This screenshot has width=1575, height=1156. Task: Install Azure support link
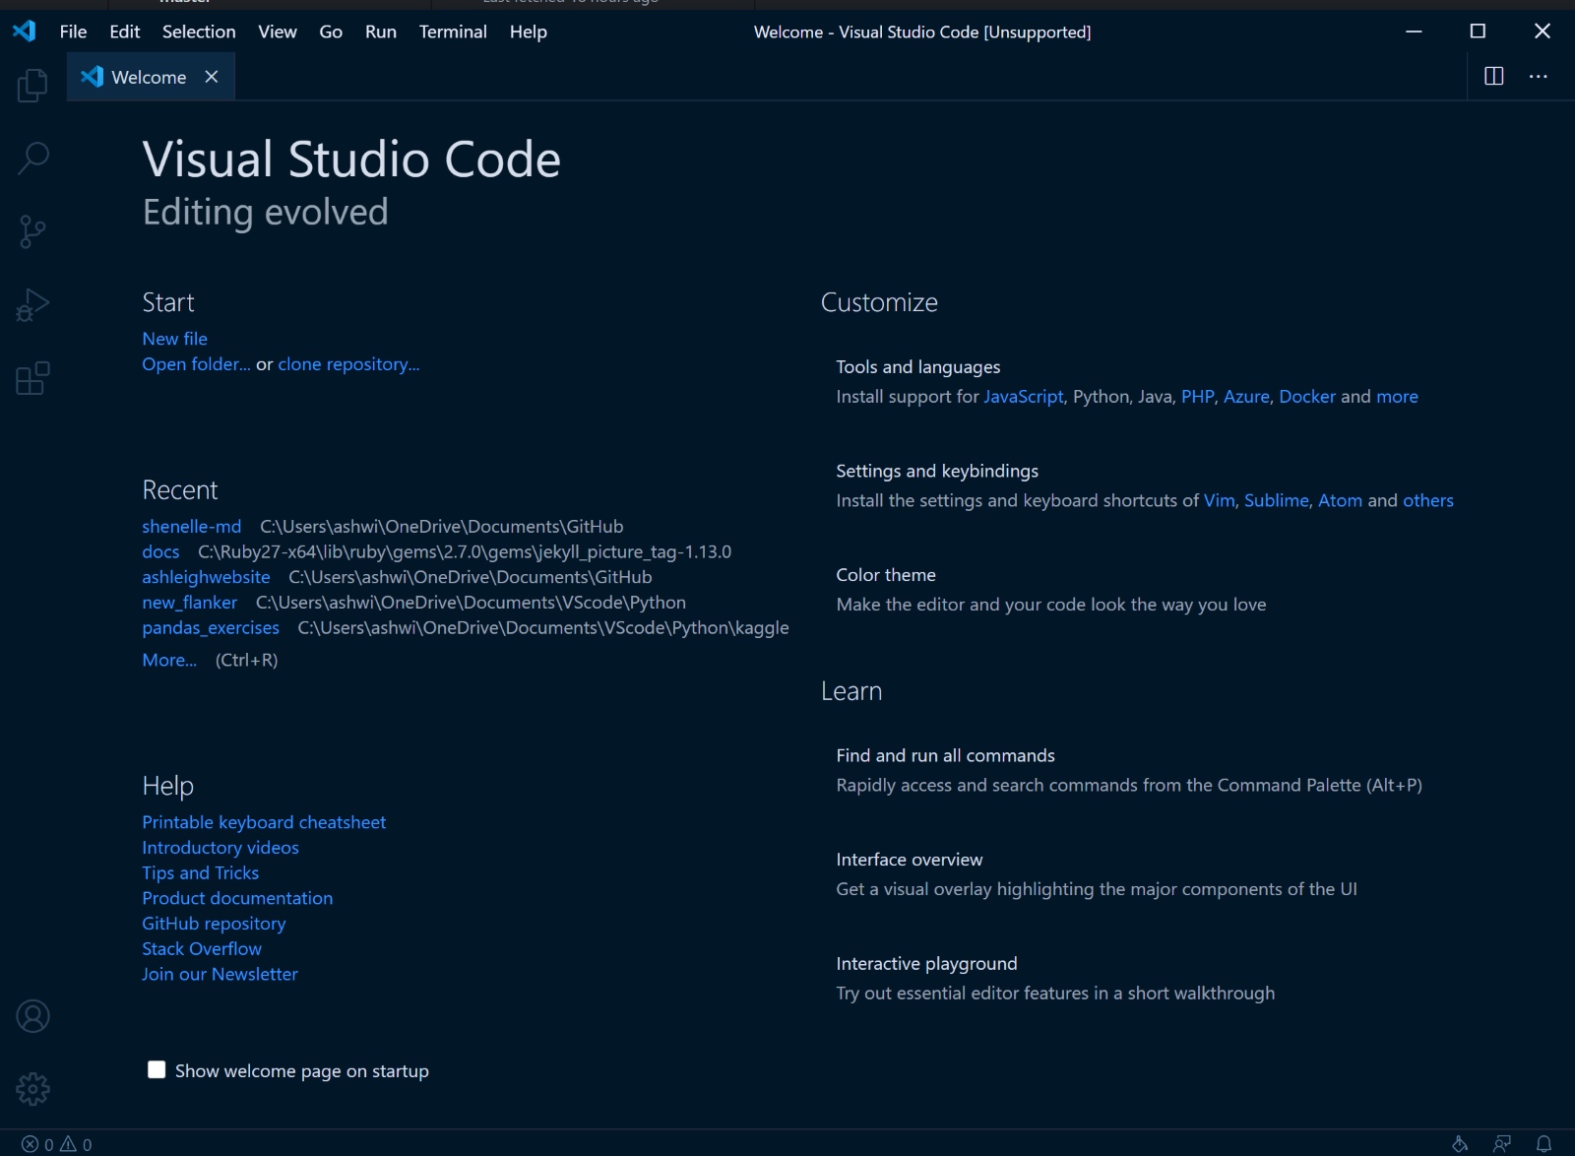point(1246,397)
